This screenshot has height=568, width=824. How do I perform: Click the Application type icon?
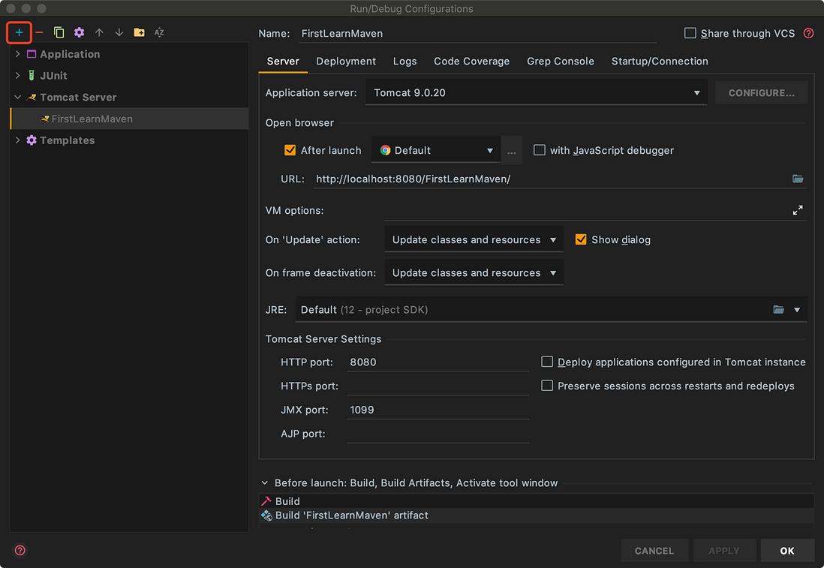(x=32, y=54)
